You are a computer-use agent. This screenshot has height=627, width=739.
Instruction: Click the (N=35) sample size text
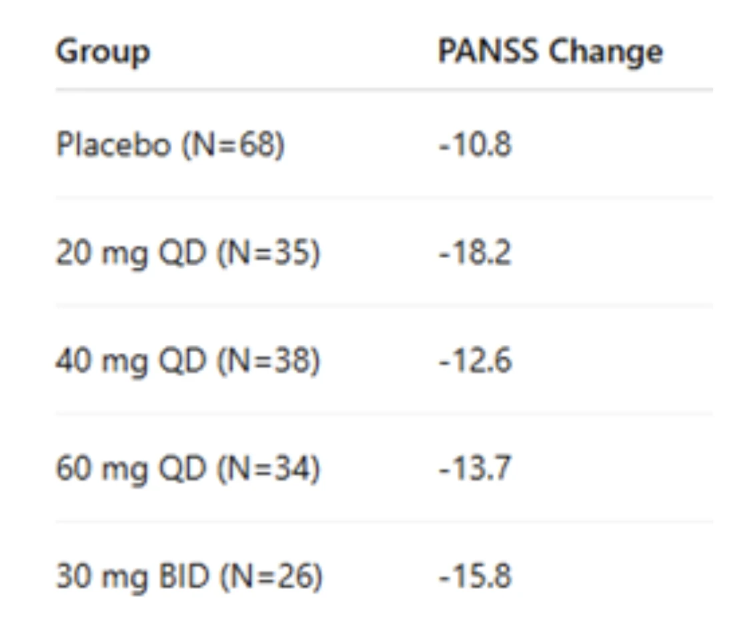268,252
